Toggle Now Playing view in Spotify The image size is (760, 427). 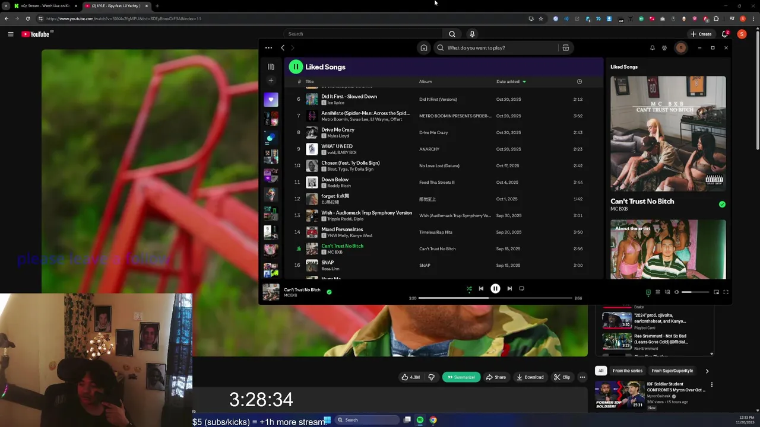648,292
